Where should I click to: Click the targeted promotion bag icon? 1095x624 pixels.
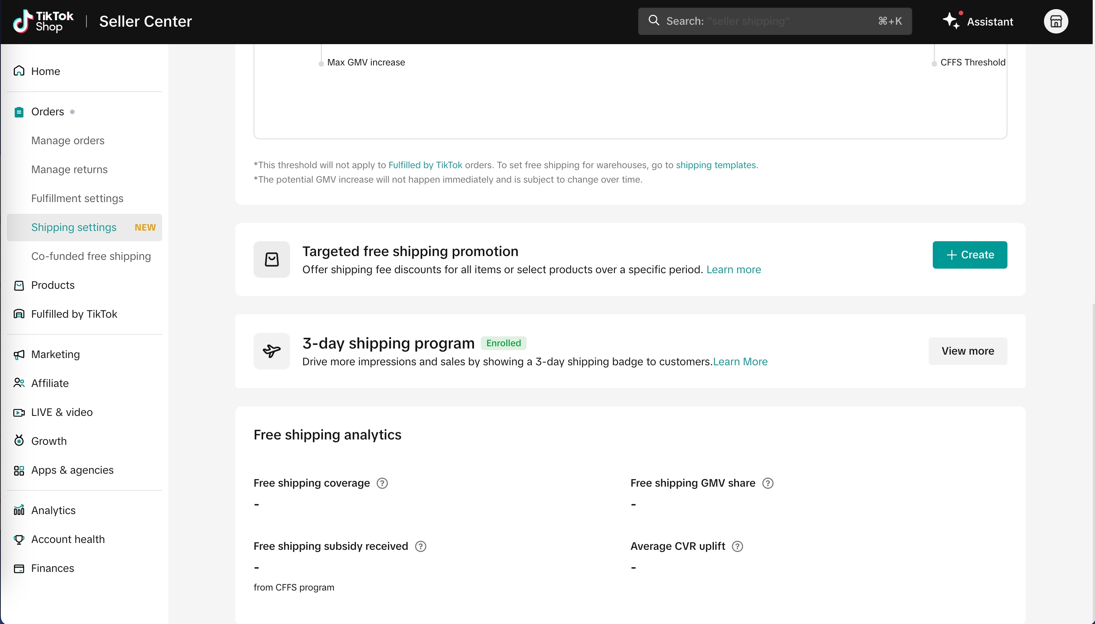click(x=271, y=259)
